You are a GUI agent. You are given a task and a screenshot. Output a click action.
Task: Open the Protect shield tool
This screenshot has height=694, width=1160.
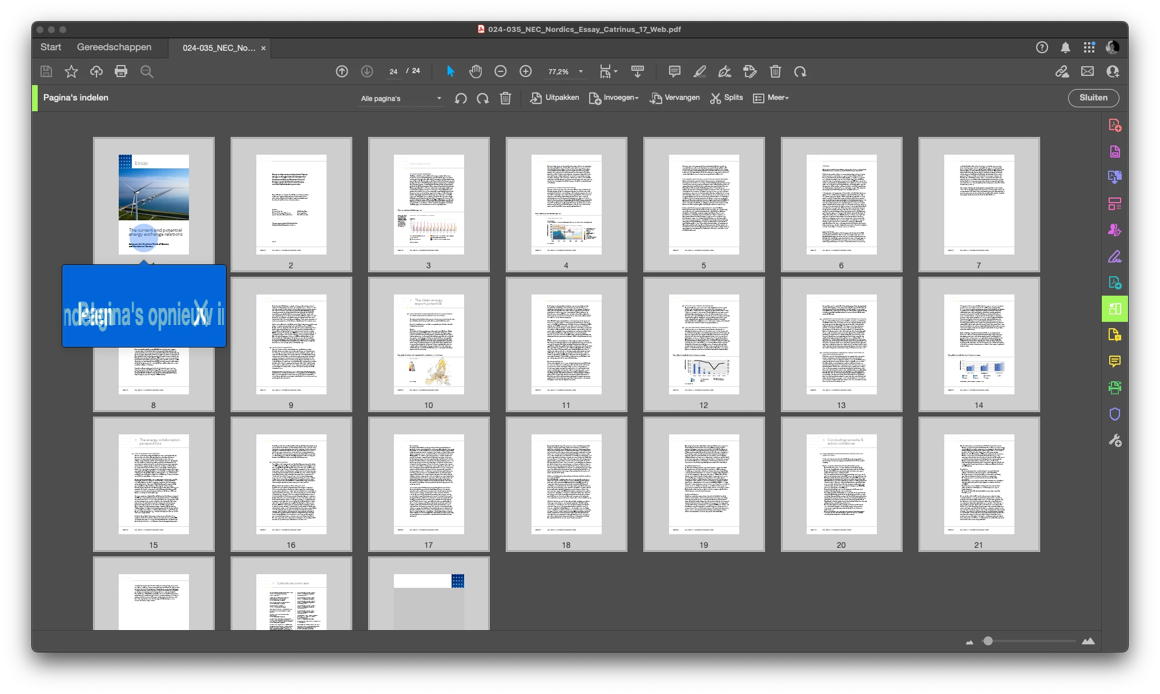point(1114,414)
